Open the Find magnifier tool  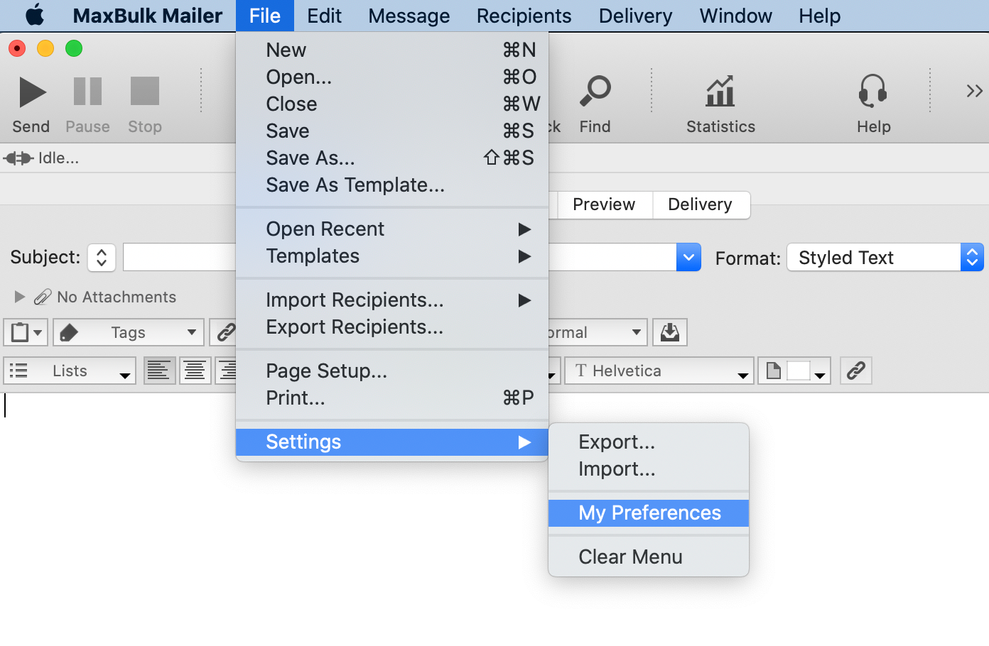595,92
